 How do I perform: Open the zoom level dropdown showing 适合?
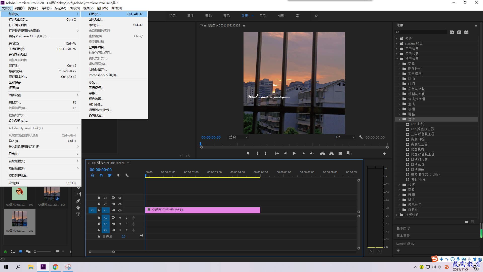tap(238, 137)
